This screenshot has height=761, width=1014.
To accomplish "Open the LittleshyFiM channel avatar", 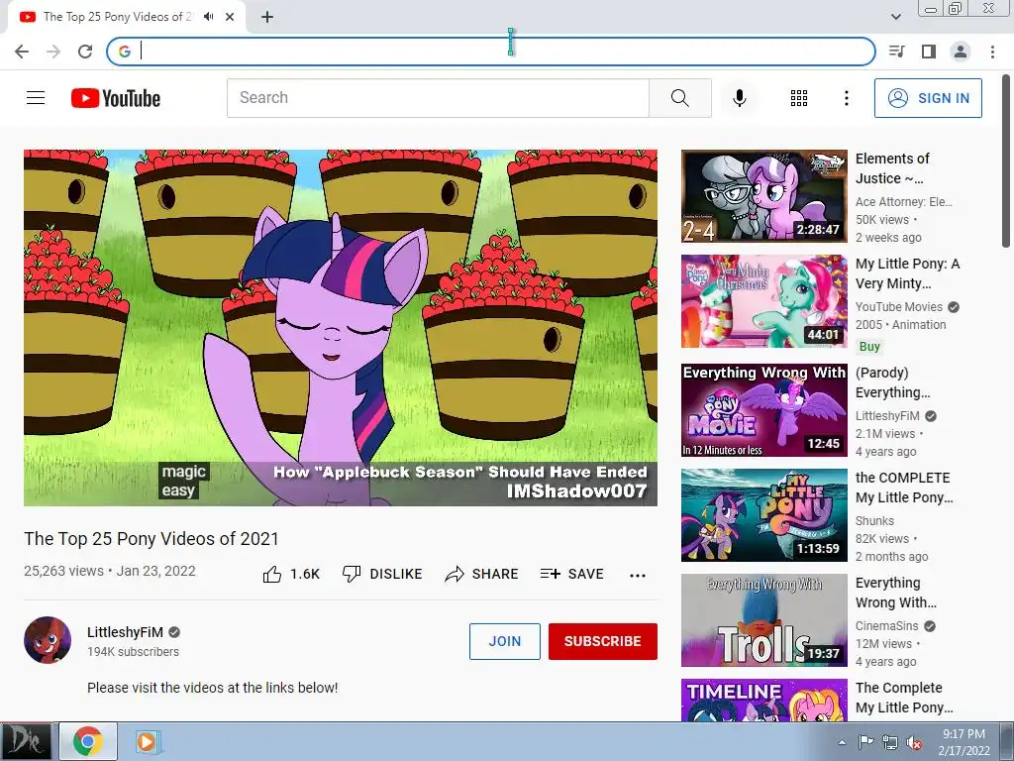I will [x=48, y=640].
